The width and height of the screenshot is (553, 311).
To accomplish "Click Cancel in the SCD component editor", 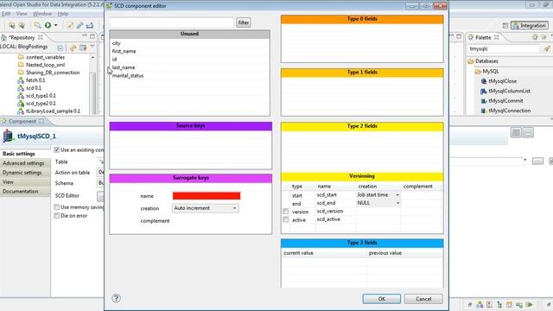I will point(423,299).
